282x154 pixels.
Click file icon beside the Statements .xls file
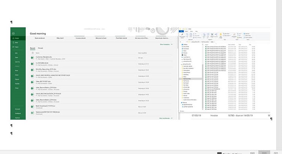[x=32, y=113]
